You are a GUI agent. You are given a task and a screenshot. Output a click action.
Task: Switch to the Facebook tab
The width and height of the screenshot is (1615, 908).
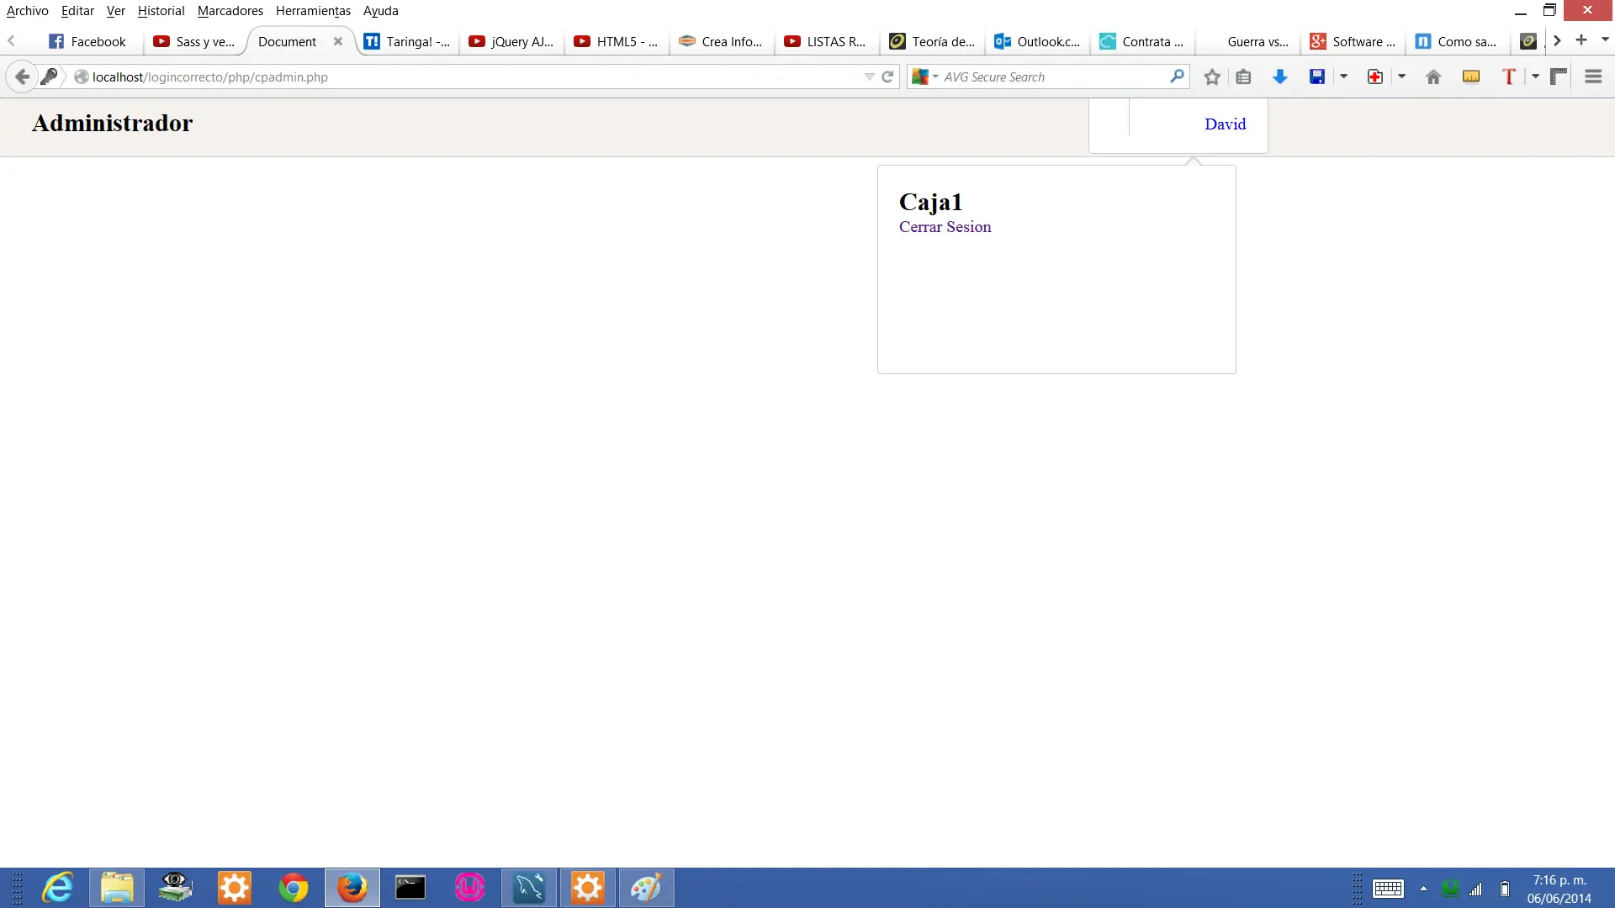(x=87, y=41)
